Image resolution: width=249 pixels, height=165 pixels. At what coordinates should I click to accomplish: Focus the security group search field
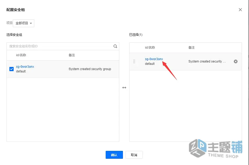point(60,46)
